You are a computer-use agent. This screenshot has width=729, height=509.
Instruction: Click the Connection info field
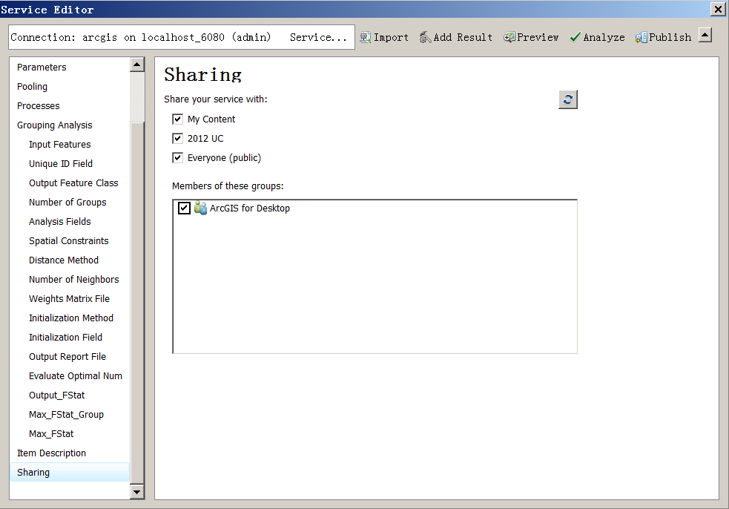point(182,37)
